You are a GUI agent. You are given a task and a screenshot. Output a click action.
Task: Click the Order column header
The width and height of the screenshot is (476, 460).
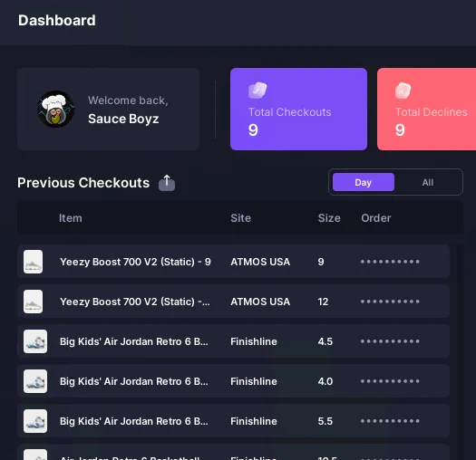(376, 218)
